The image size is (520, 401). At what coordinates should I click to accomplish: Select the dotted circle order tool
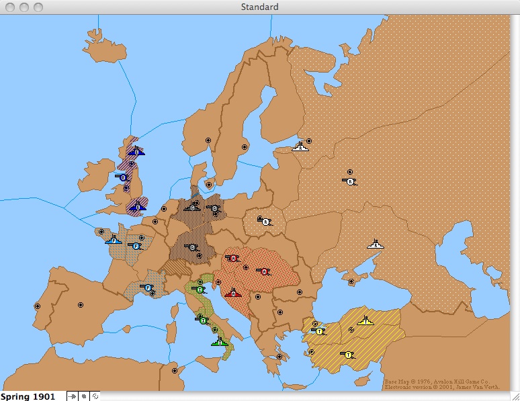tap(95, 396)
